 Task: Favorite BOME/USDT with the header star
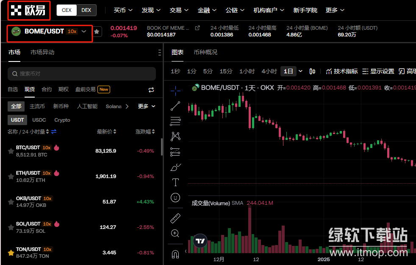click(97, 32)
